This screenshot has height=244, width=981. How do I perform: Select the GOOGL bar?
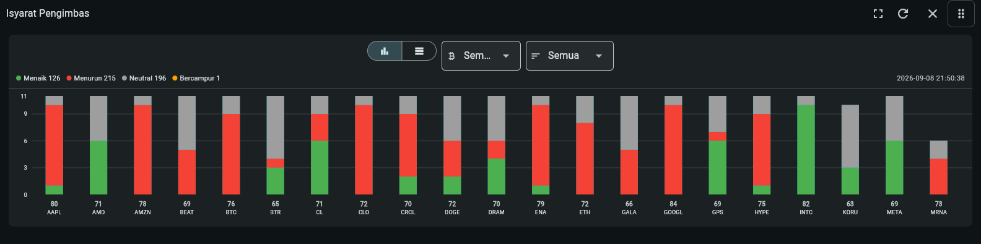coord(673,145)
